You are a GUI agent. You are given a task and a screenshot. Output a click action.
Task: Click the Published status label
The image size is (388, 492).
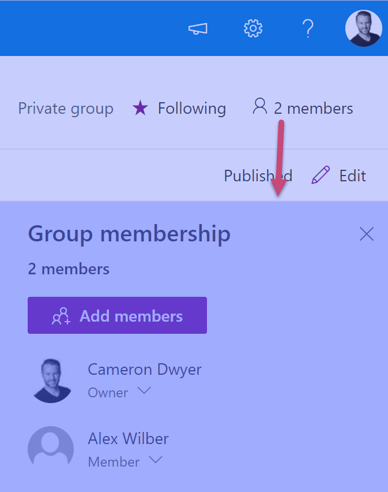tap(258, 176)
